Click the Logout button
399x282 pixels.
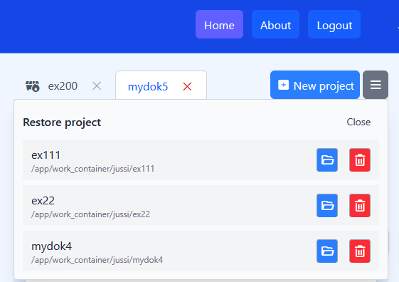pos(334,24)
